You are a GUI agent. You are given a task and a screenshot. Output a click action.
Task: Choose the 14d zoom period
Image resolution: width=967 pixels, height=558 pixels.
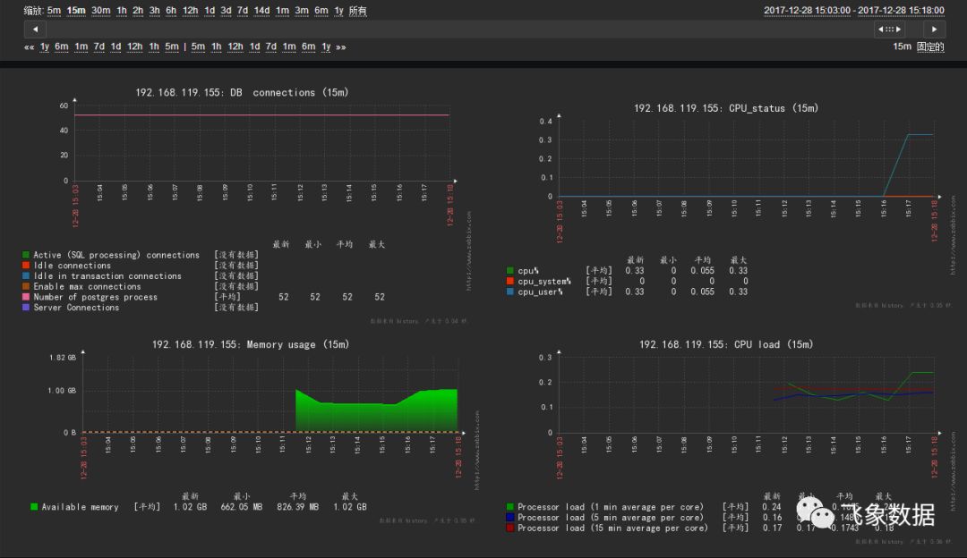[x=261, y=11]
